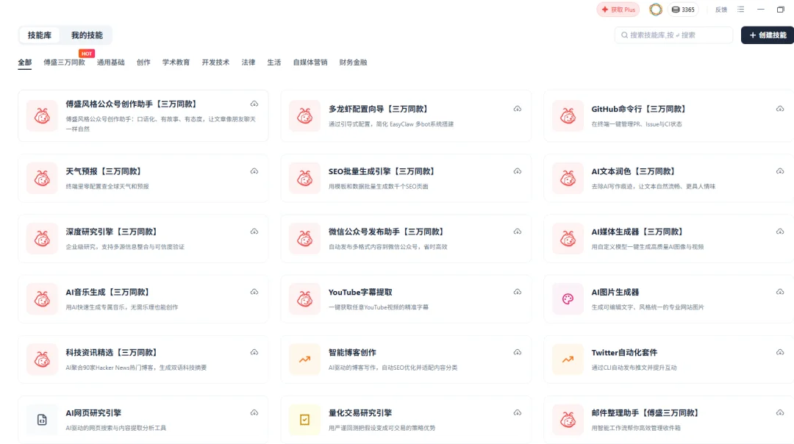Click the 获取 Plus badge
794x444 pixels.
pyautogui.click(x=617, y=10)
